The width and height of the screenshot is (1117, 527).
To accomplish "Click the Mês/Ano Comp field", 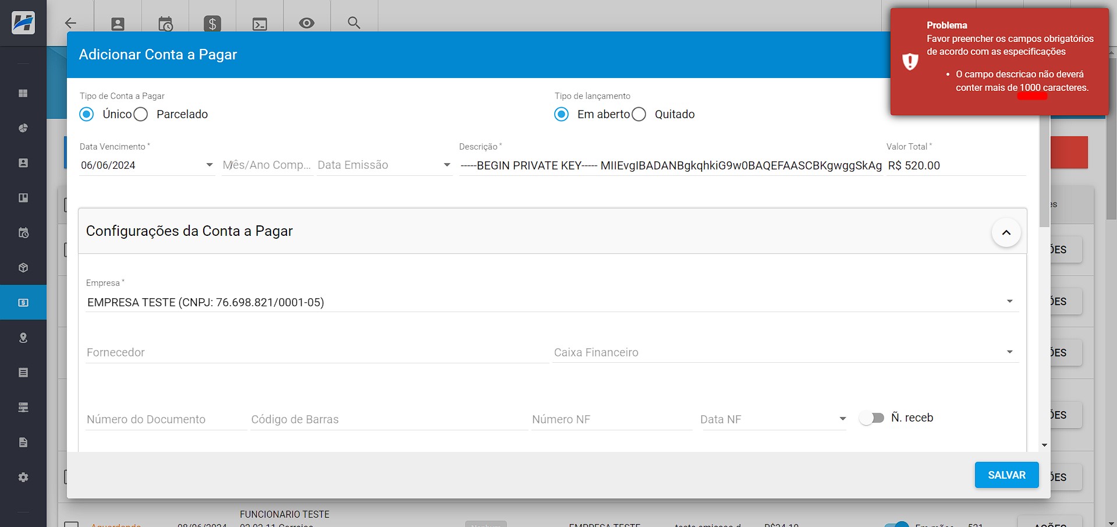I will 267,165.
